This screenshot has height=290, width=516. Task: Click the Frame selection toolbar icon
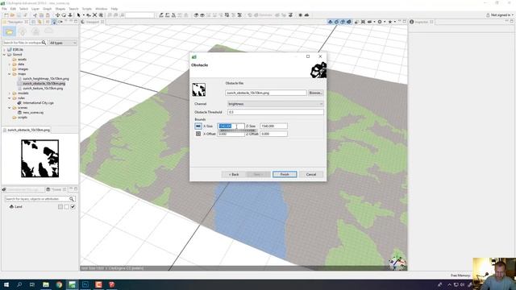(x=94, y=15)
